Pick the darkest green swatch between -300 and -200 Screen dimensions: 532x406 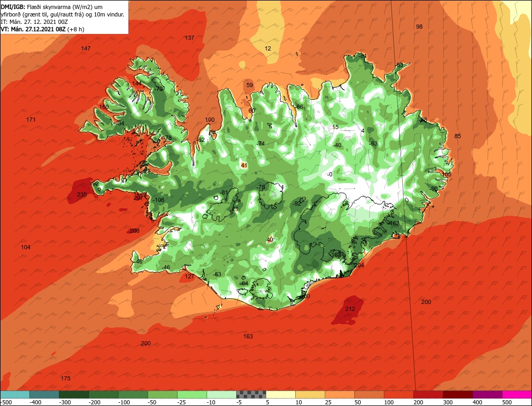(x=74, y=394)
